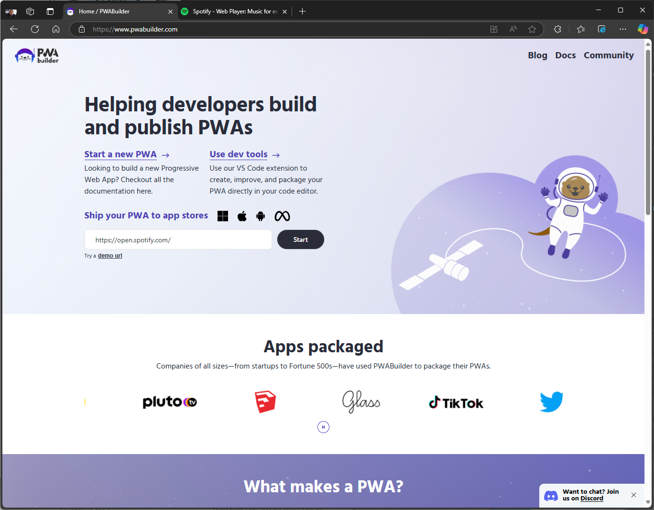Open the browser home page
This screenshot has height=510, width=654.
(56, 29)
